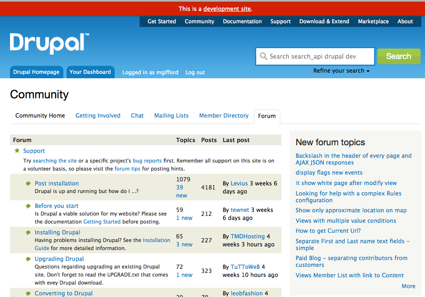Open Get Started in top navigation

tap(162, 21)
